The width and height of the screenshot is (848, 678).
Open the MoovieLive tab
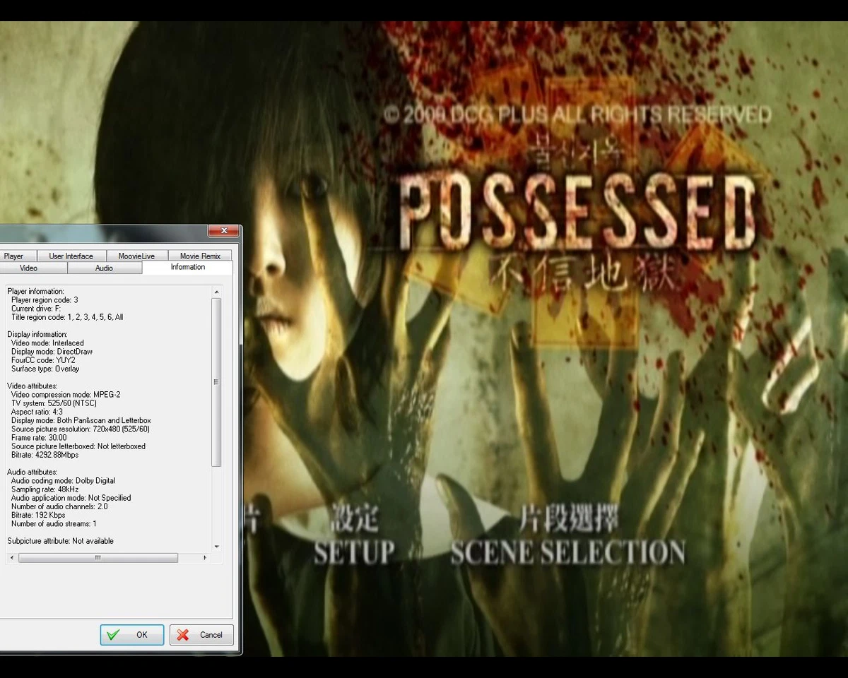point(136,256)
